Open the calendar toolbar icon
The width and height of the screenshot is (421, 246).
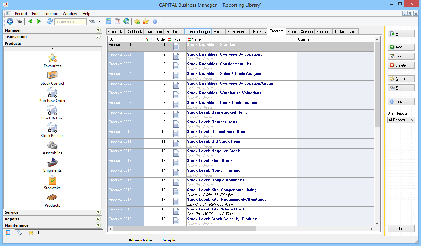118,21
